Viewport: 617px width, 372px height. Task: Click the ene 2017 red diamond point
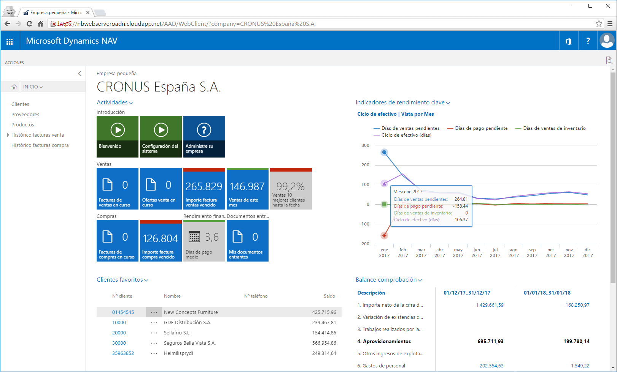[384, 236]
